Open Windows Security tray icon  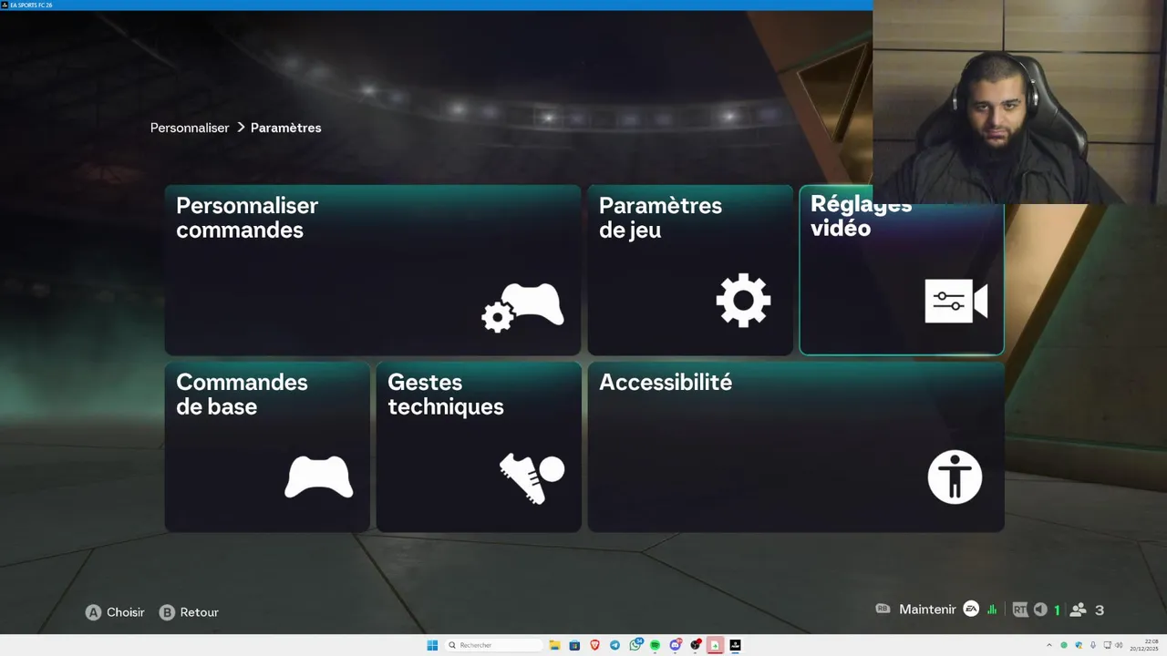[x=1079, y=645]
